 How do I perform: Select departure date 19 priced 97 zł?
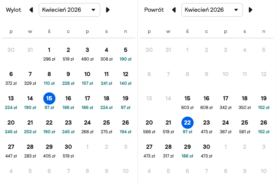tap(126, 102)
